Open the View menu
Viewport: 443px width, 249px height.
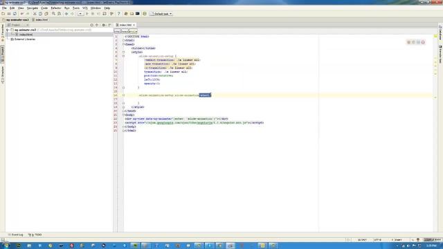coord(21,8)
